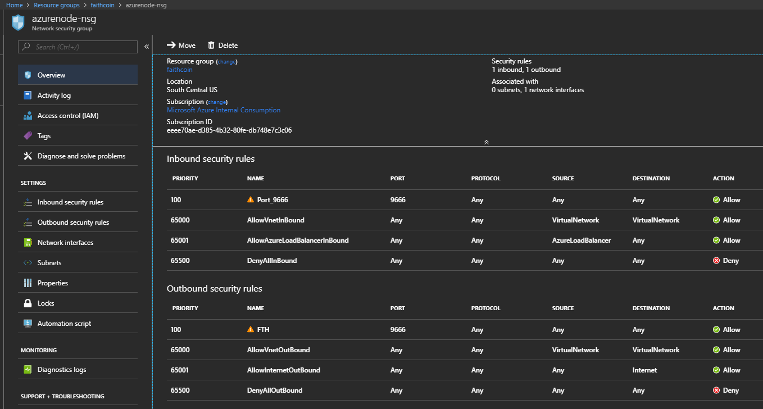Screen dimensions: 763x409
Task: Click the Diagnose and solve problems wrench icon
Action: 28,156
